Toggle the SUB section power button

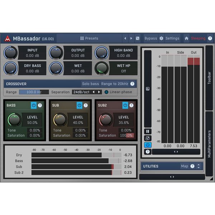tap(80, 105)
